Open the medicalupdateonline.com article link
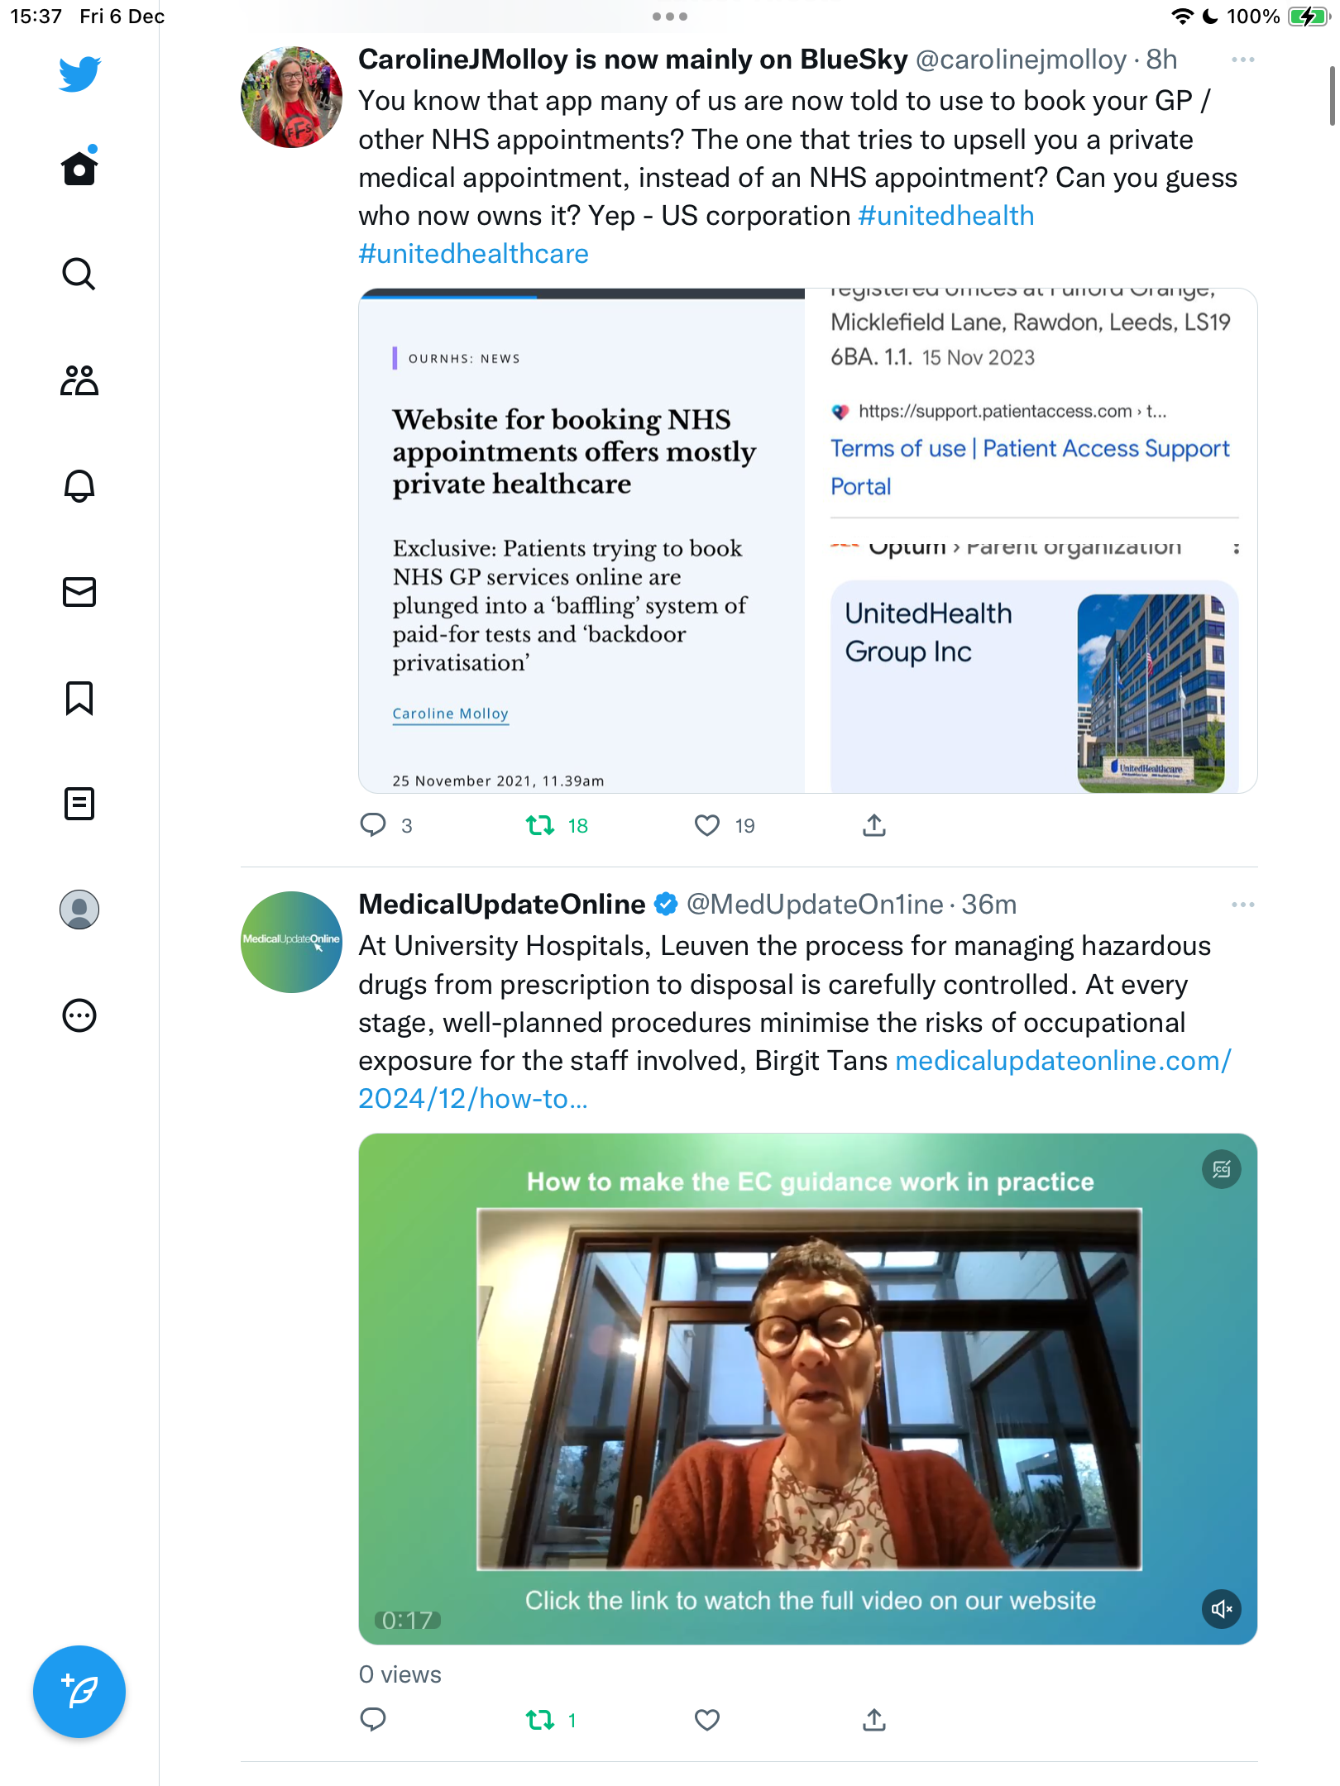Viewport: 1340px width, 1786px height. [x=794, y=1080]
